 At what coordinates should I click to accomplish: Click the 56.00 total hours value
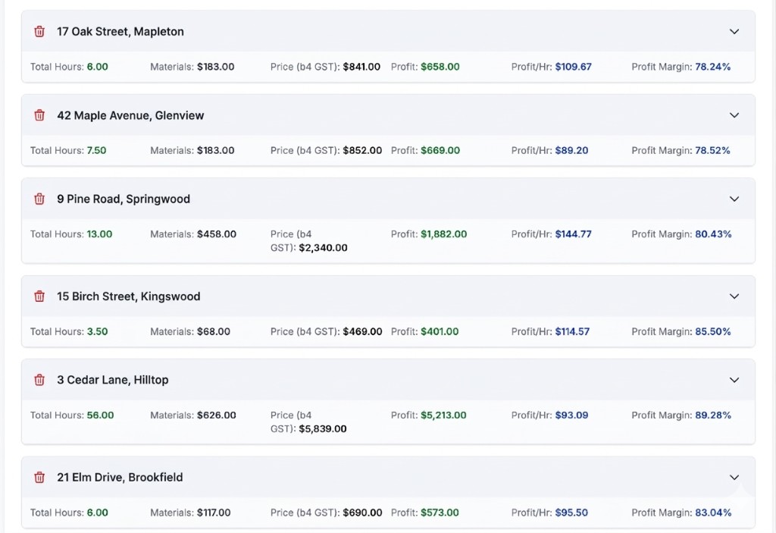point(100,415)
